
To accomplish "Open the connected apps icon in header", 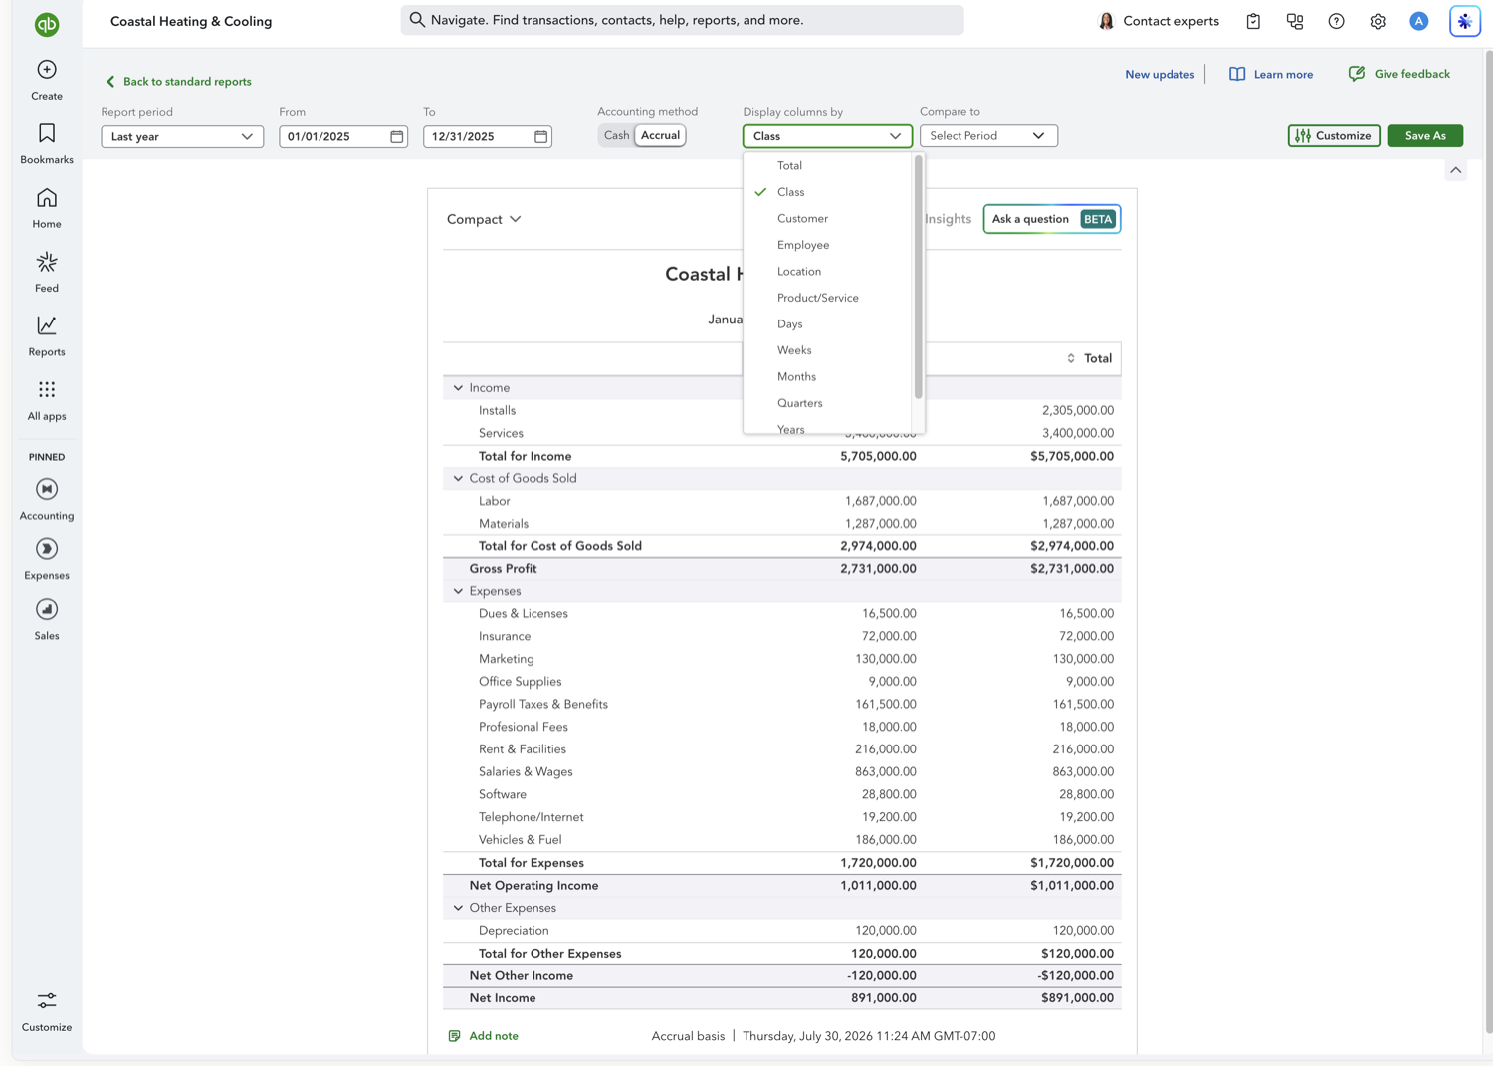I will tap(1295, 21).
